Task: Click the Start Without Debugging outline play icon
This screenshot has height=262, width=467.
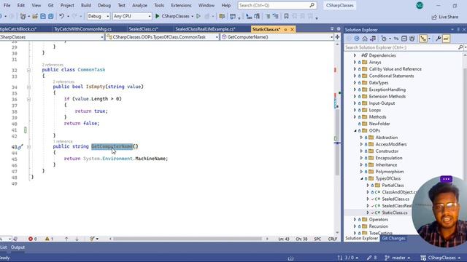Action: (198, 16)
